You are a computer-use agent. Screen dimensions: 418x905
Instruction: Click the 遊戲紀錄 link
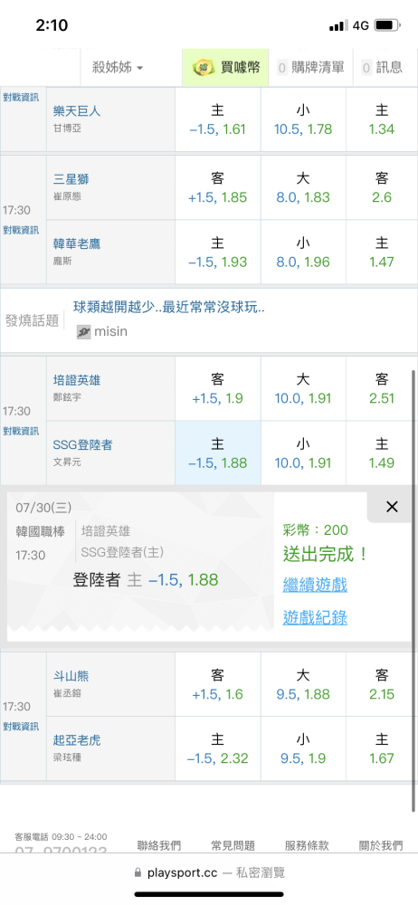pyautogui.click(x=315, y=618)
